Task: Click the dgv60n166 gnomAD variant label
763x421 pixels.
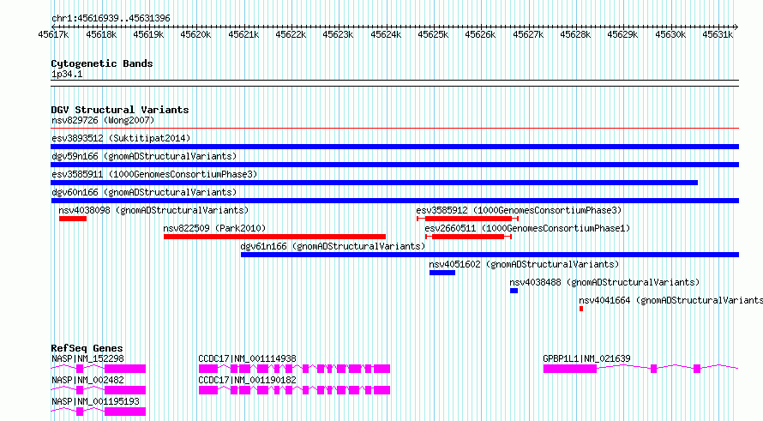Action: coord(144,192)
